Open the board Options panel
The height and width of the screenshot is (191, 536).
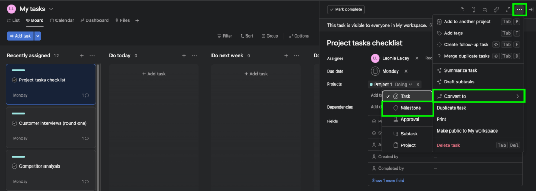click(x=299, y=36)
